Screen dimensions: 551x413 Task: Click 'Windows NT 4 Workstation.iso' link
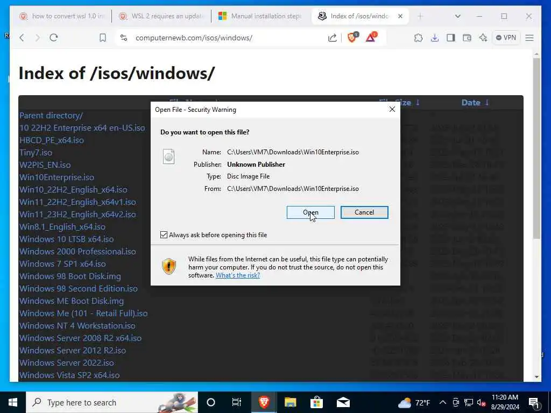(x=77, y=325)
